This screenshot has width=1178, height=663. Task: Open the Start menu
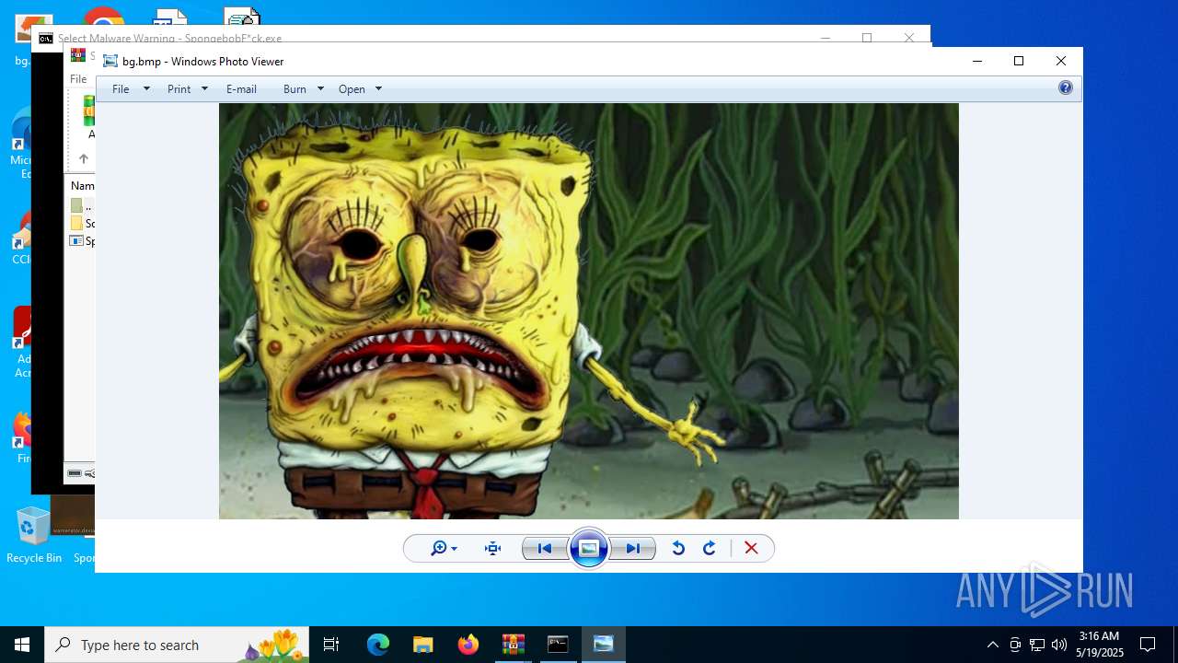tap(22, 645)
